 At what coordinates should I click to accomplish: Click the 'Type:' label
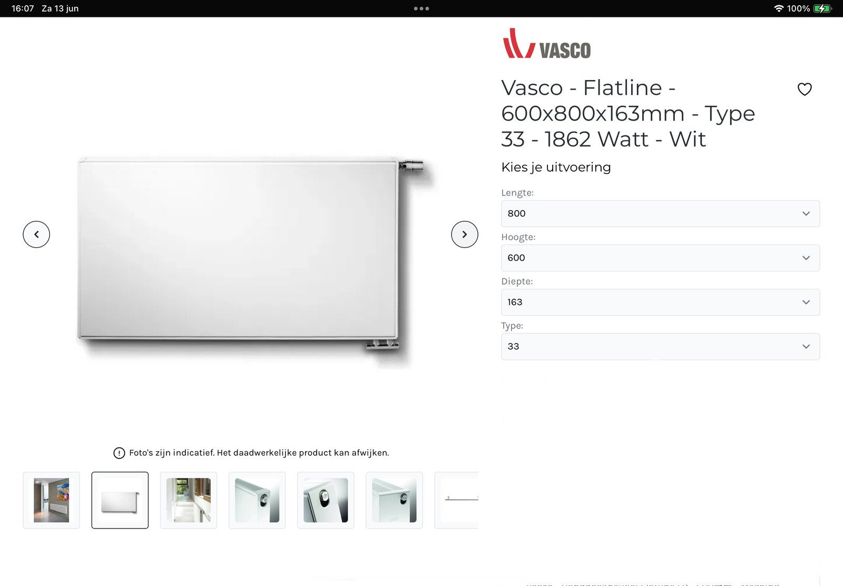[x=512, y=326]
